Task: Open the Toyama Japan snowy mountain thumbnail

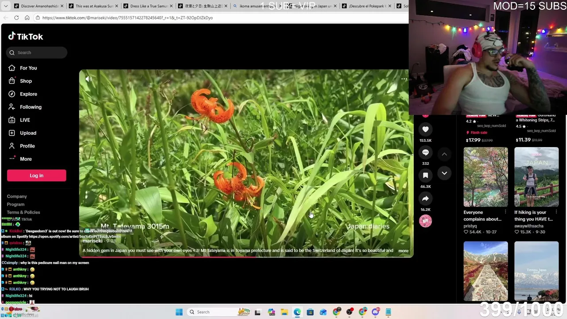Action: 536,271
